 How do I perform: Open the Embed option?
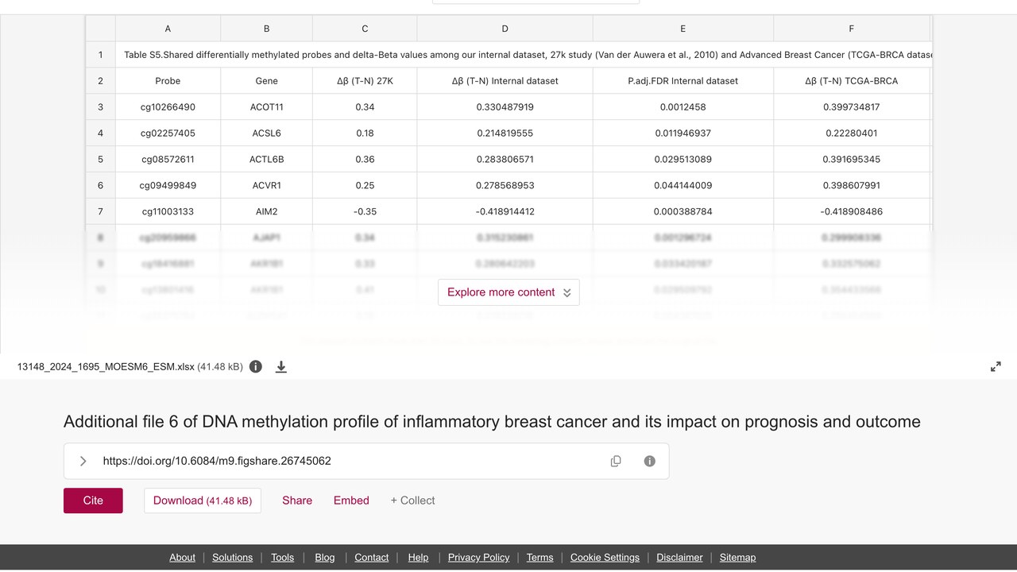tap(351, 500)
